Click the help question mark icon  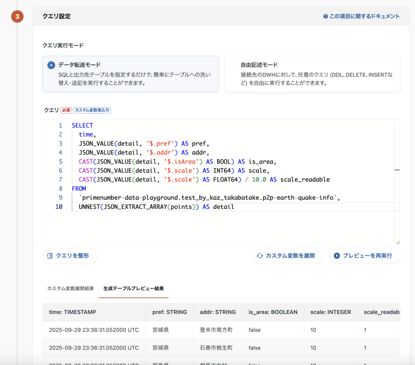(x=325, y=17)
